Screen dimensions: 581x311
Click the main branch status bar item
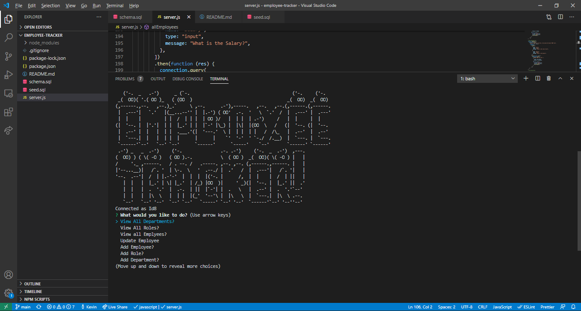tap(23, 307)
